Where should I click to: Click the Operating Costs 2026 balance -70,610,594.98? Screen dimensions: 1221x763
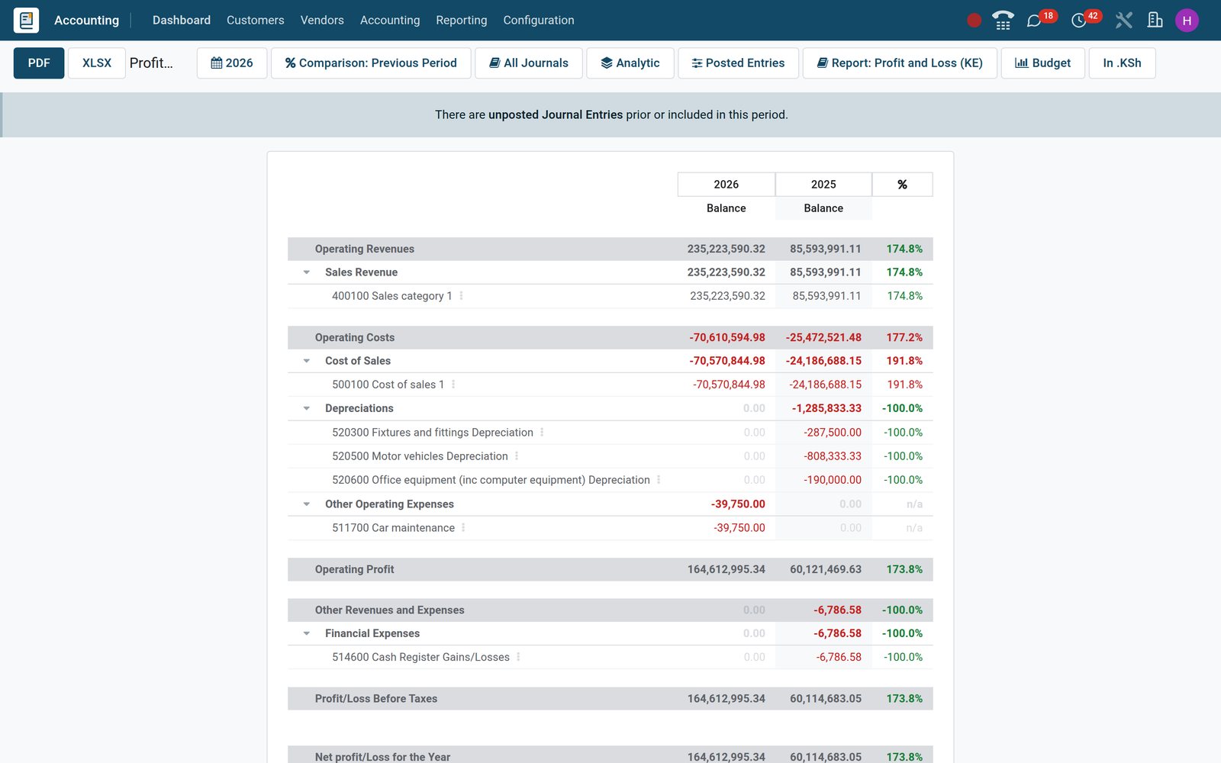727,337
